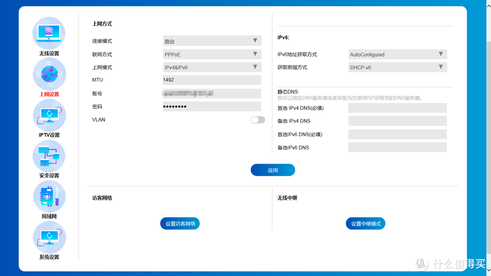
Task: Click the 账号 account input field
Action: pos(211,93)
